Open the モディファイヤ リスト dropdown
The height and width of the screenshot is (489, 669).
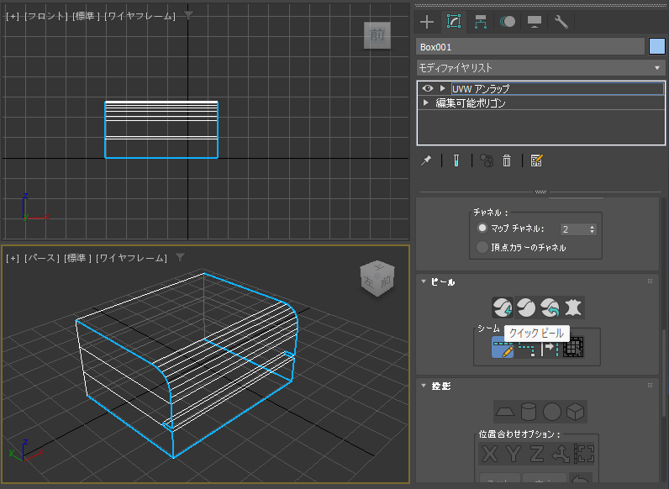(x=540, y=68)
